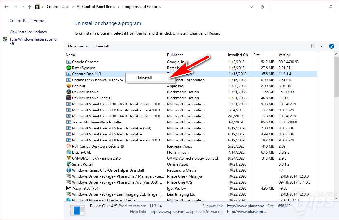Screen dimensions: 339x220
Task: Click the Update for Windows 10 icon
Action: click(69, 80)
